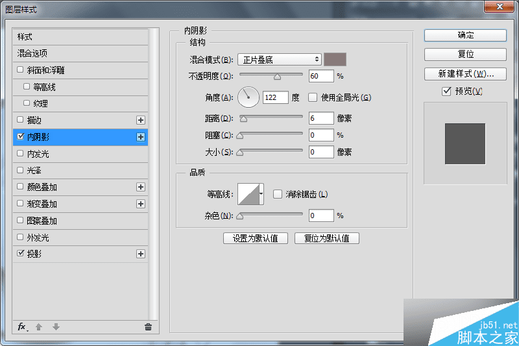Close the 图层样式 dialog

tap(500, 6)
